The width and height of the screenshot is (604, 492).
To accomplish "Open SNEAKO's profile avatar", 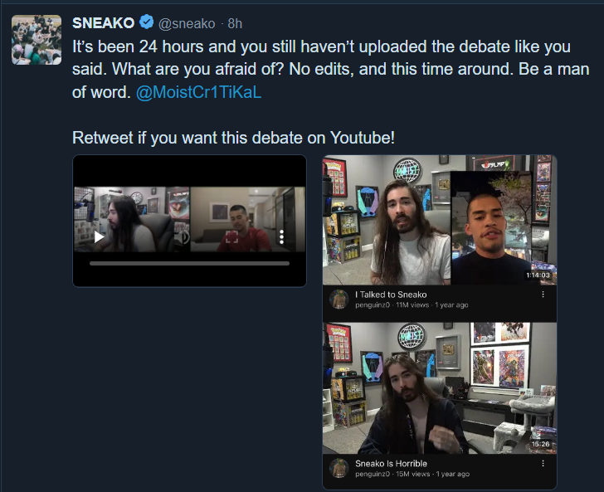I will (x=37, y=40).
